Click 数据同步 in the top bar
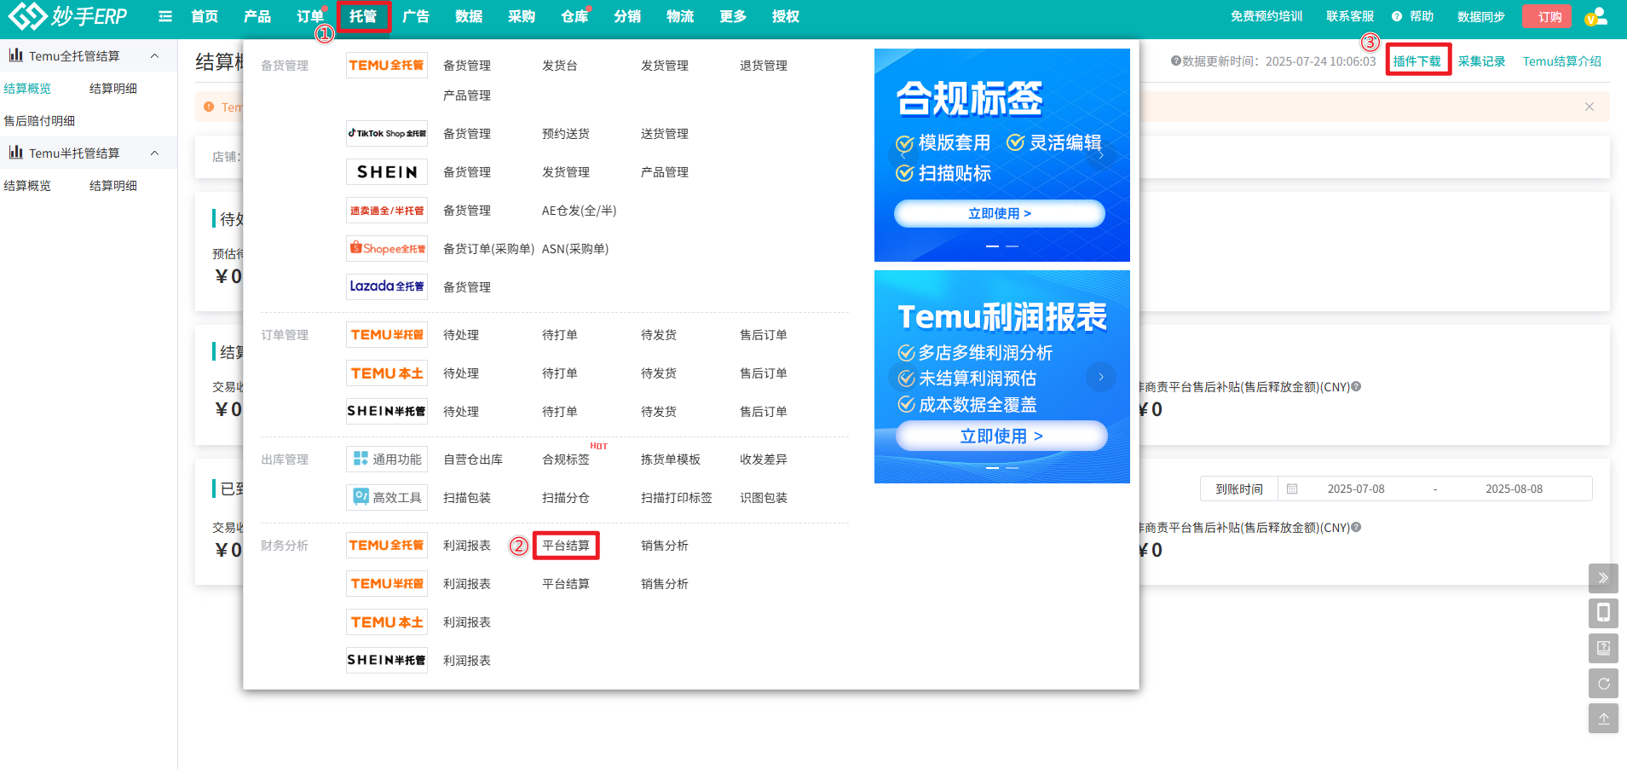 pos(1481,16)
